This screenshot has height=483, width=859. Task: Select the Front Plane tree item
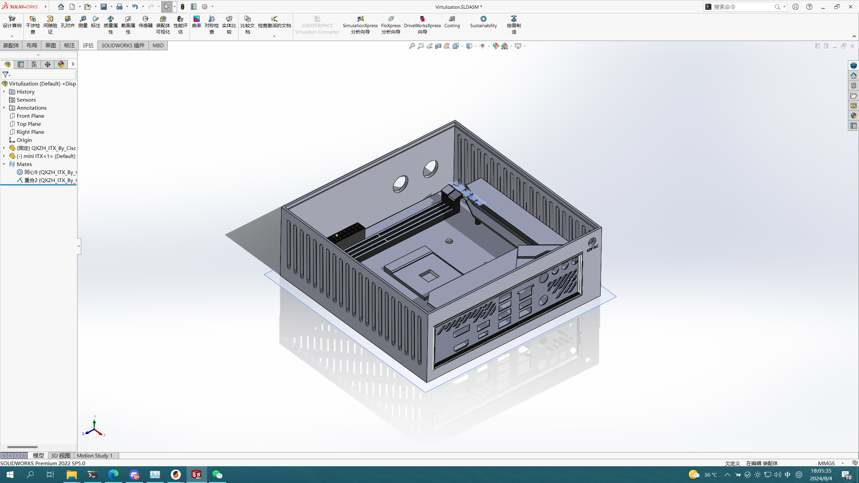[30, 116]
